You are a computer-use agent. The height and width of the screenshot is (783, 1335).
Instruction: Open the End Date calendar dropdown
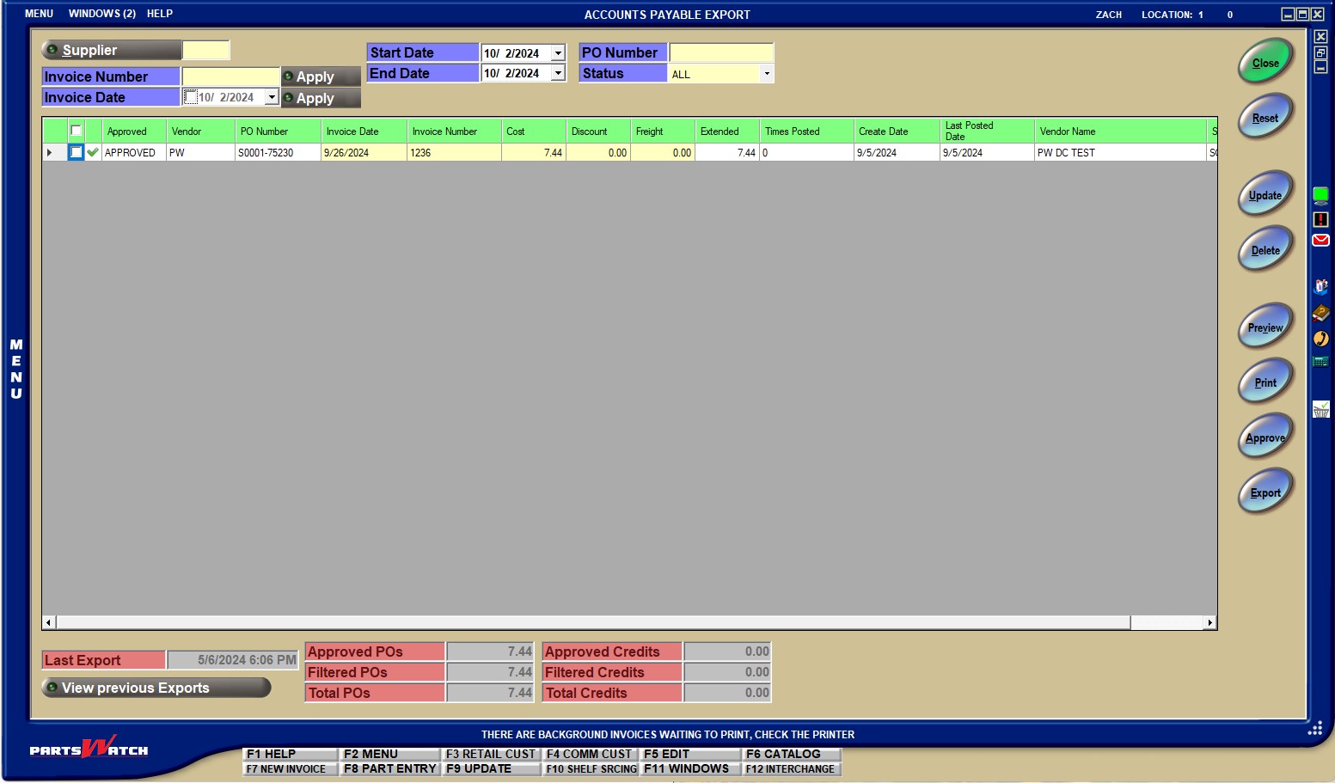pyautogui.click(x=558, y=73)
